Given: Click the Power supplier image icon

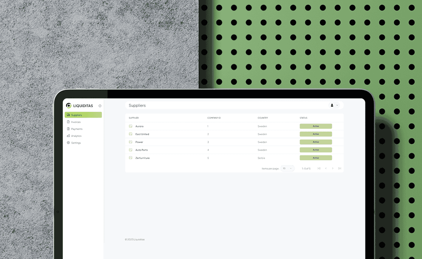Looking at the screenshot, I should [x=130, y=142].
